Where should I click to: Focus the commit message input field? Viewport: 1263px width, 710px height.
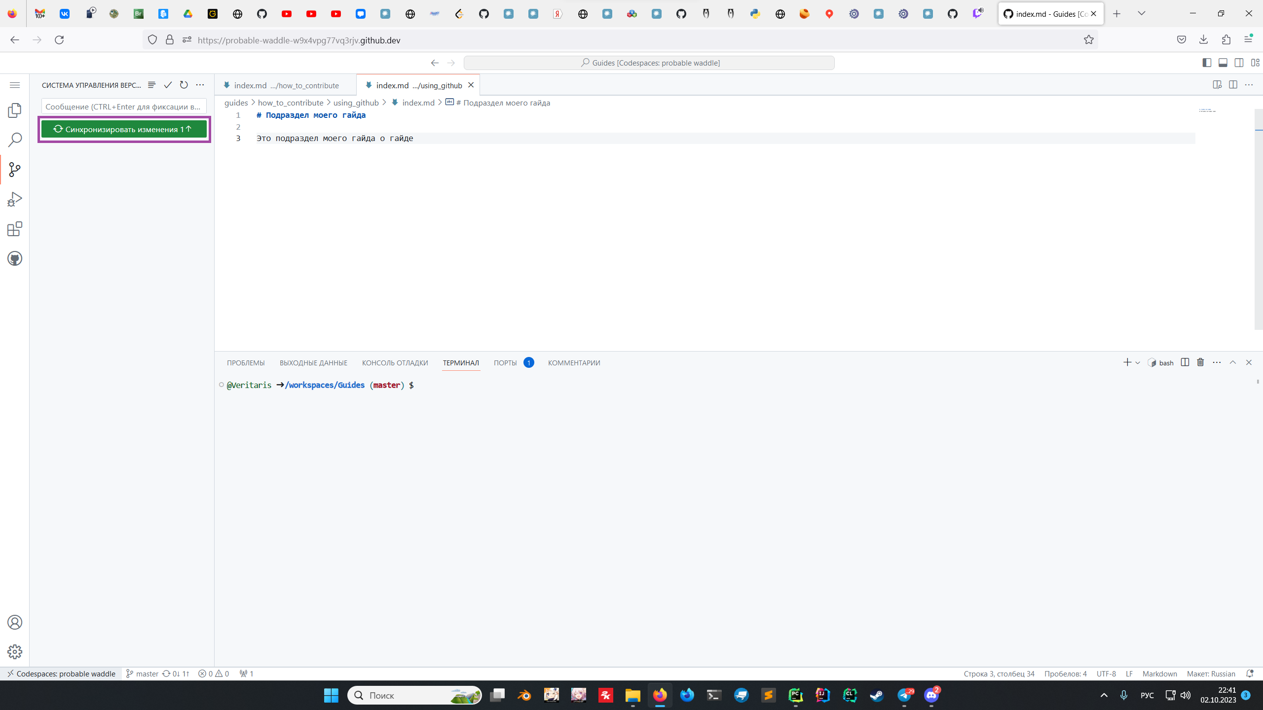(123, 106)
